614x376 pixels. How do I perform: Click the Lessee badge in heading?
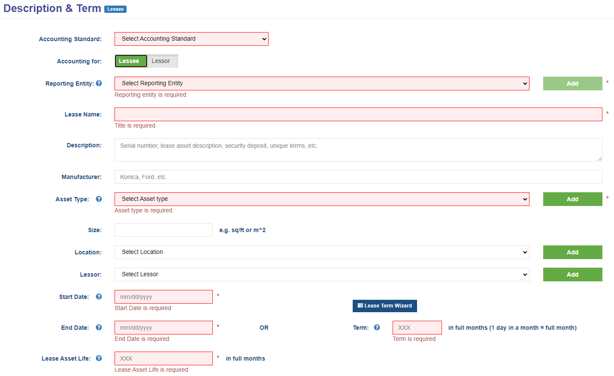click(x=115, y=9)
